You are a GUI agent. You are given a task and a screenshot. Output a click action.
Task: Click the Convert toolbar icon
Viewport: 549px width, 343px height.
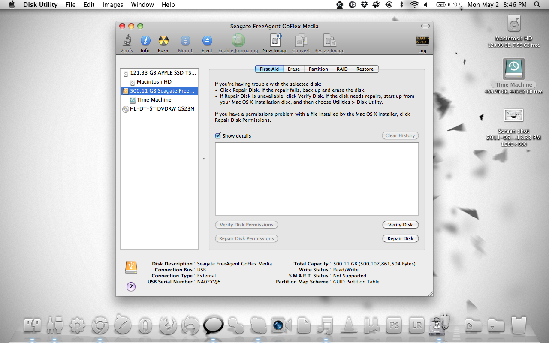pyautogui.click(x=301, y=40)
